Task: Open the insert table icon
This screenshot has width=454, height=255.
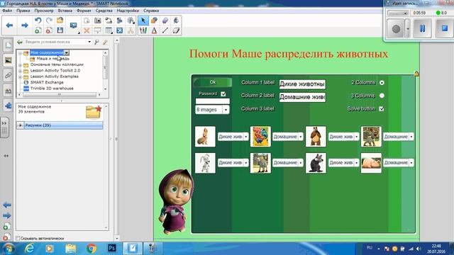Action: (x=109, y=30)
